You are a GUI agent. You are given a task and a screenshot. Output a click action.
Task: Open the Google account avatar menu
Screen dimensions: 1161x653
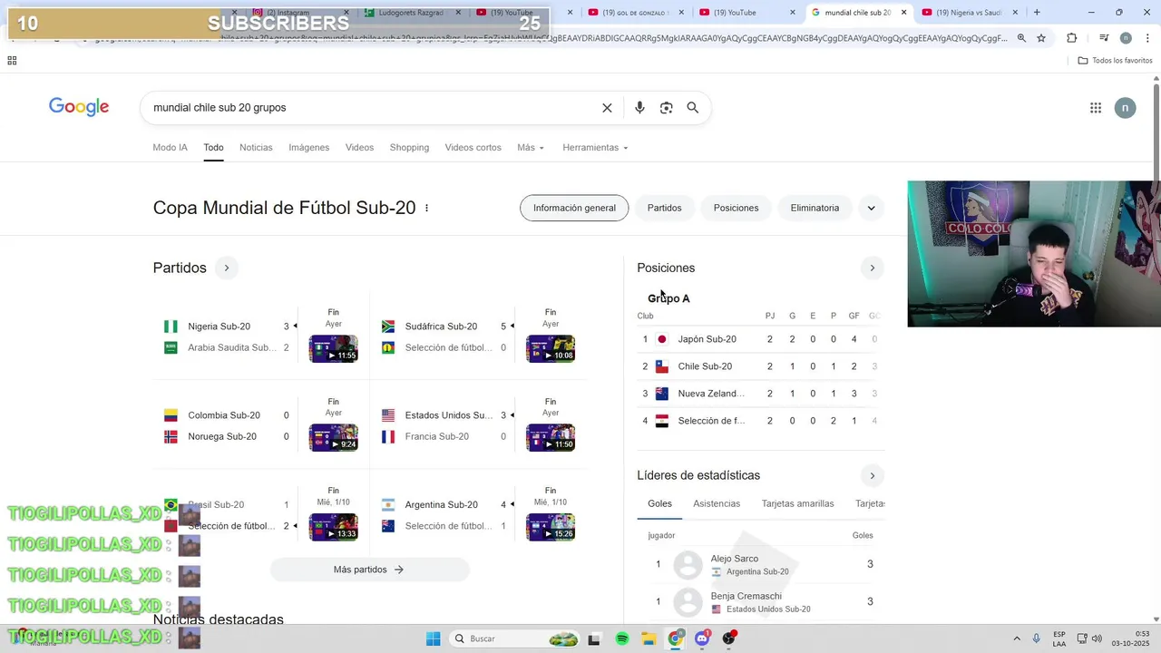pyautogui.click(x=1125, y=108)
